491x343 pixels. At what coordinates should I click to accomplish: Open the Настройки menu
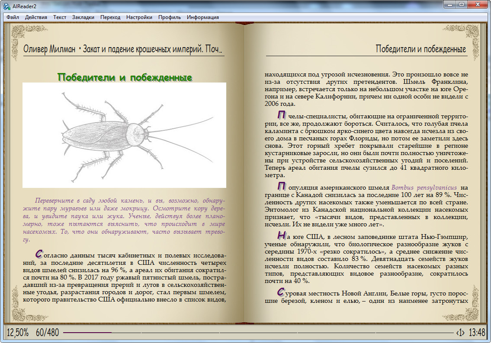click(139, 17)
